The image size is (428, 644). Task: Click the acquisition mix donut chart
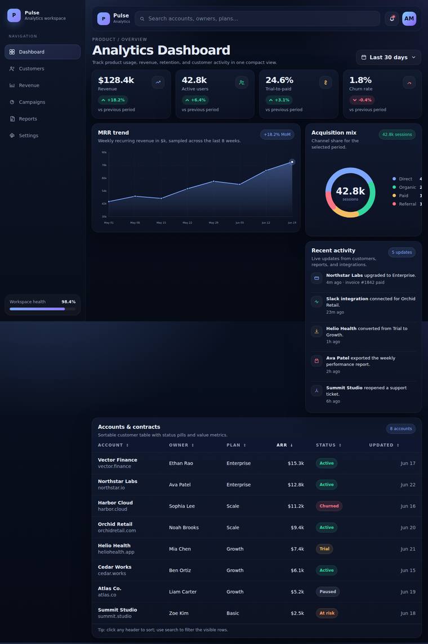(350, 192)
